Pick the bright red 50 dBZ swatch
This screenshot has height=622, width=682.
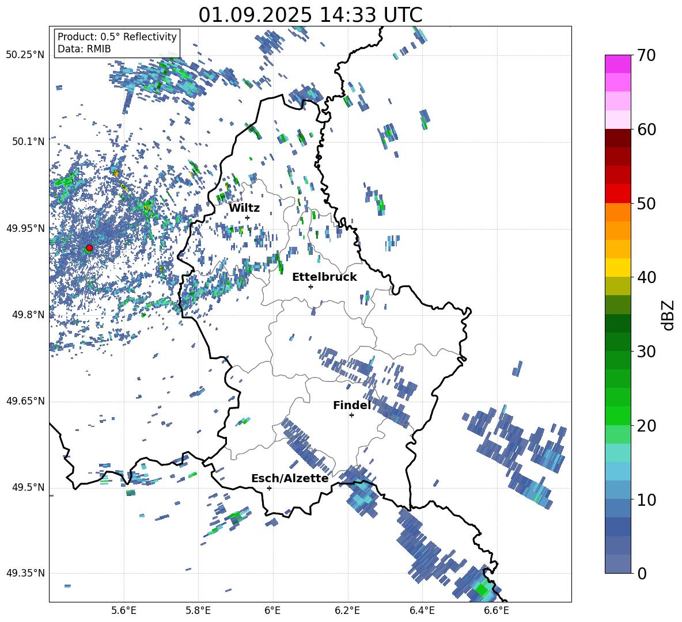pyautogui.click(x=617, y=194)
